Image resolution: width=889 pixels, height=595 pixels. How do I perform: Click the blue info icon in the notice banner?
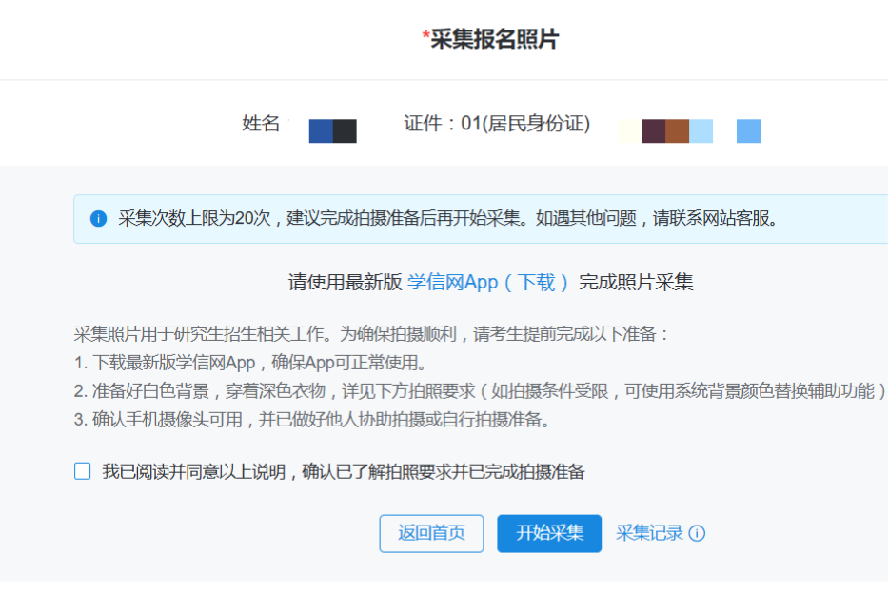[x=99, y=218]
